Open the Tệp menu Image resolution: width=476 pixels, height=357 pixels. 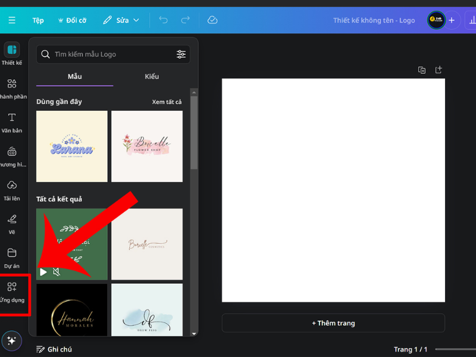[37, 20]
